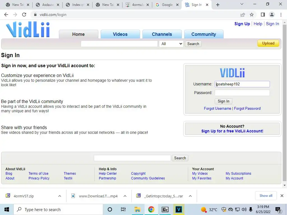287x215 pixels.
Task: Open Themes footer link
Action: 70,174
